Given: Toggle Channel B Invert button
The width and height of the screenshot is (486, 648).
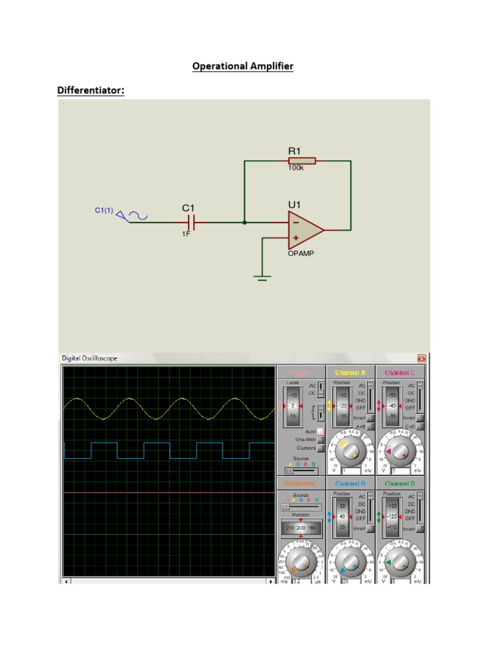Looking at the screenshot, I should pos(371,528).
